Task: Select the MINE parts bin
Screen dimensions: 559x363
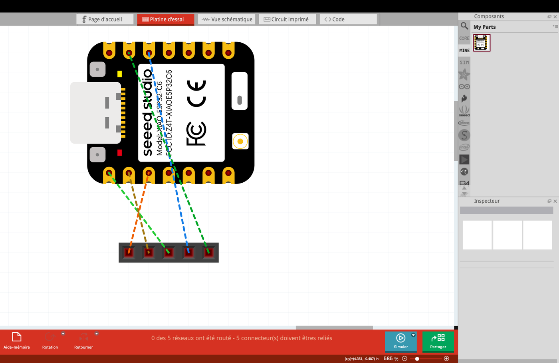Action: click(x=464, y=50)
